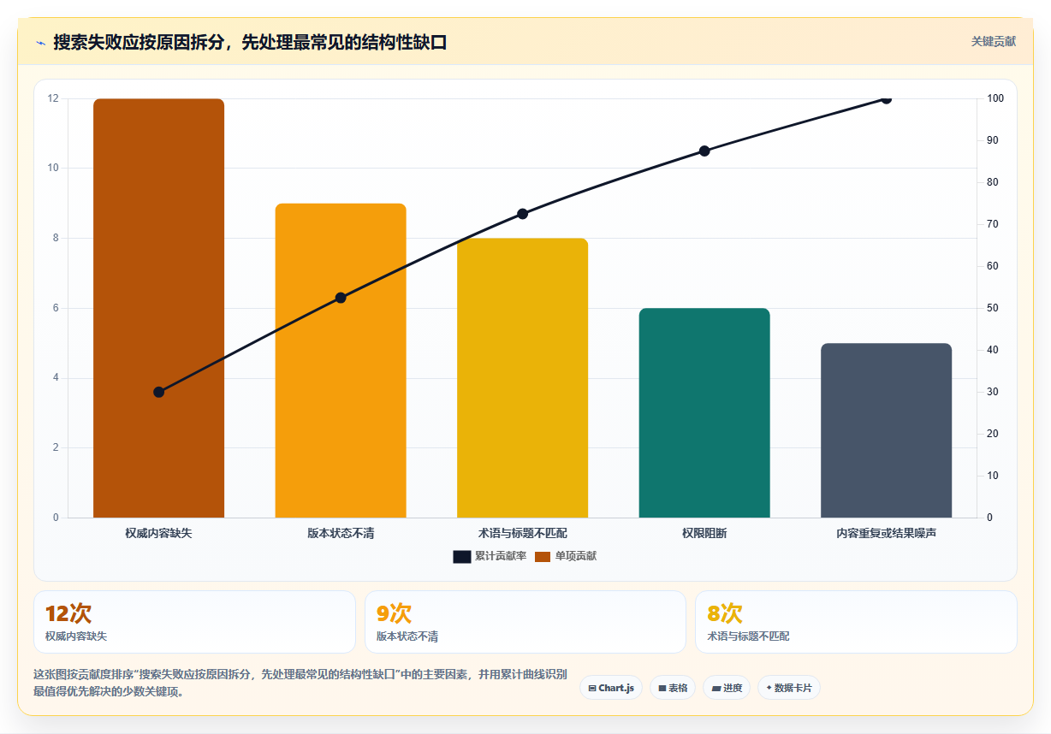1051x734 pixels.
Task: Click the 数据卡片 tag chip
Action: 789,688
